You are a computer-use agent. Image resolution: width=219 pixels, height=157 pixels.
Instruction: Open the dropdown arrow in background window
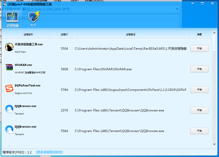pos(177,9)
